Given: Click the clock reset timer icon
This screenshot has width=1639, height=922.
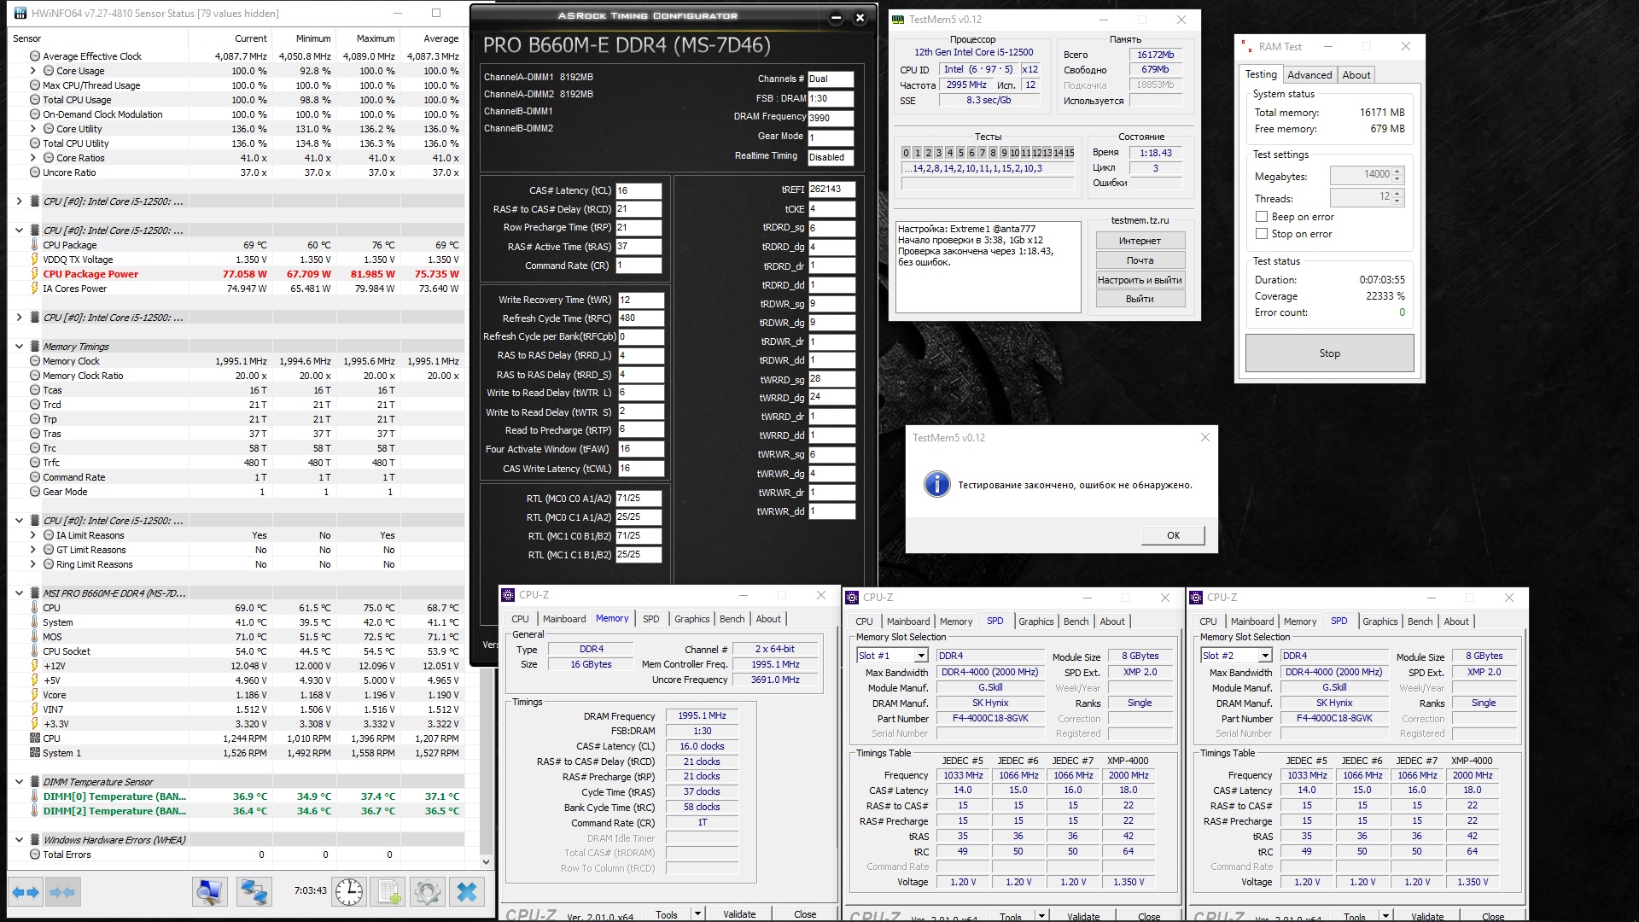Looking at the screenshot, I should (x=349, y=892).
